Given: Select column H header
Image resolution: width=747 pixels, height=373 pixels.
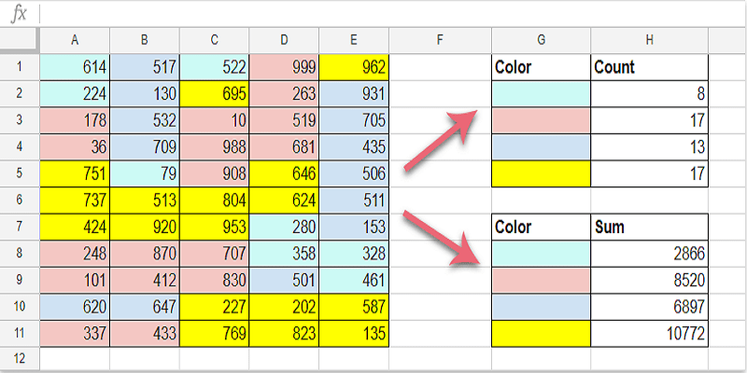Looking at the screenshot, I should (650, 40).
